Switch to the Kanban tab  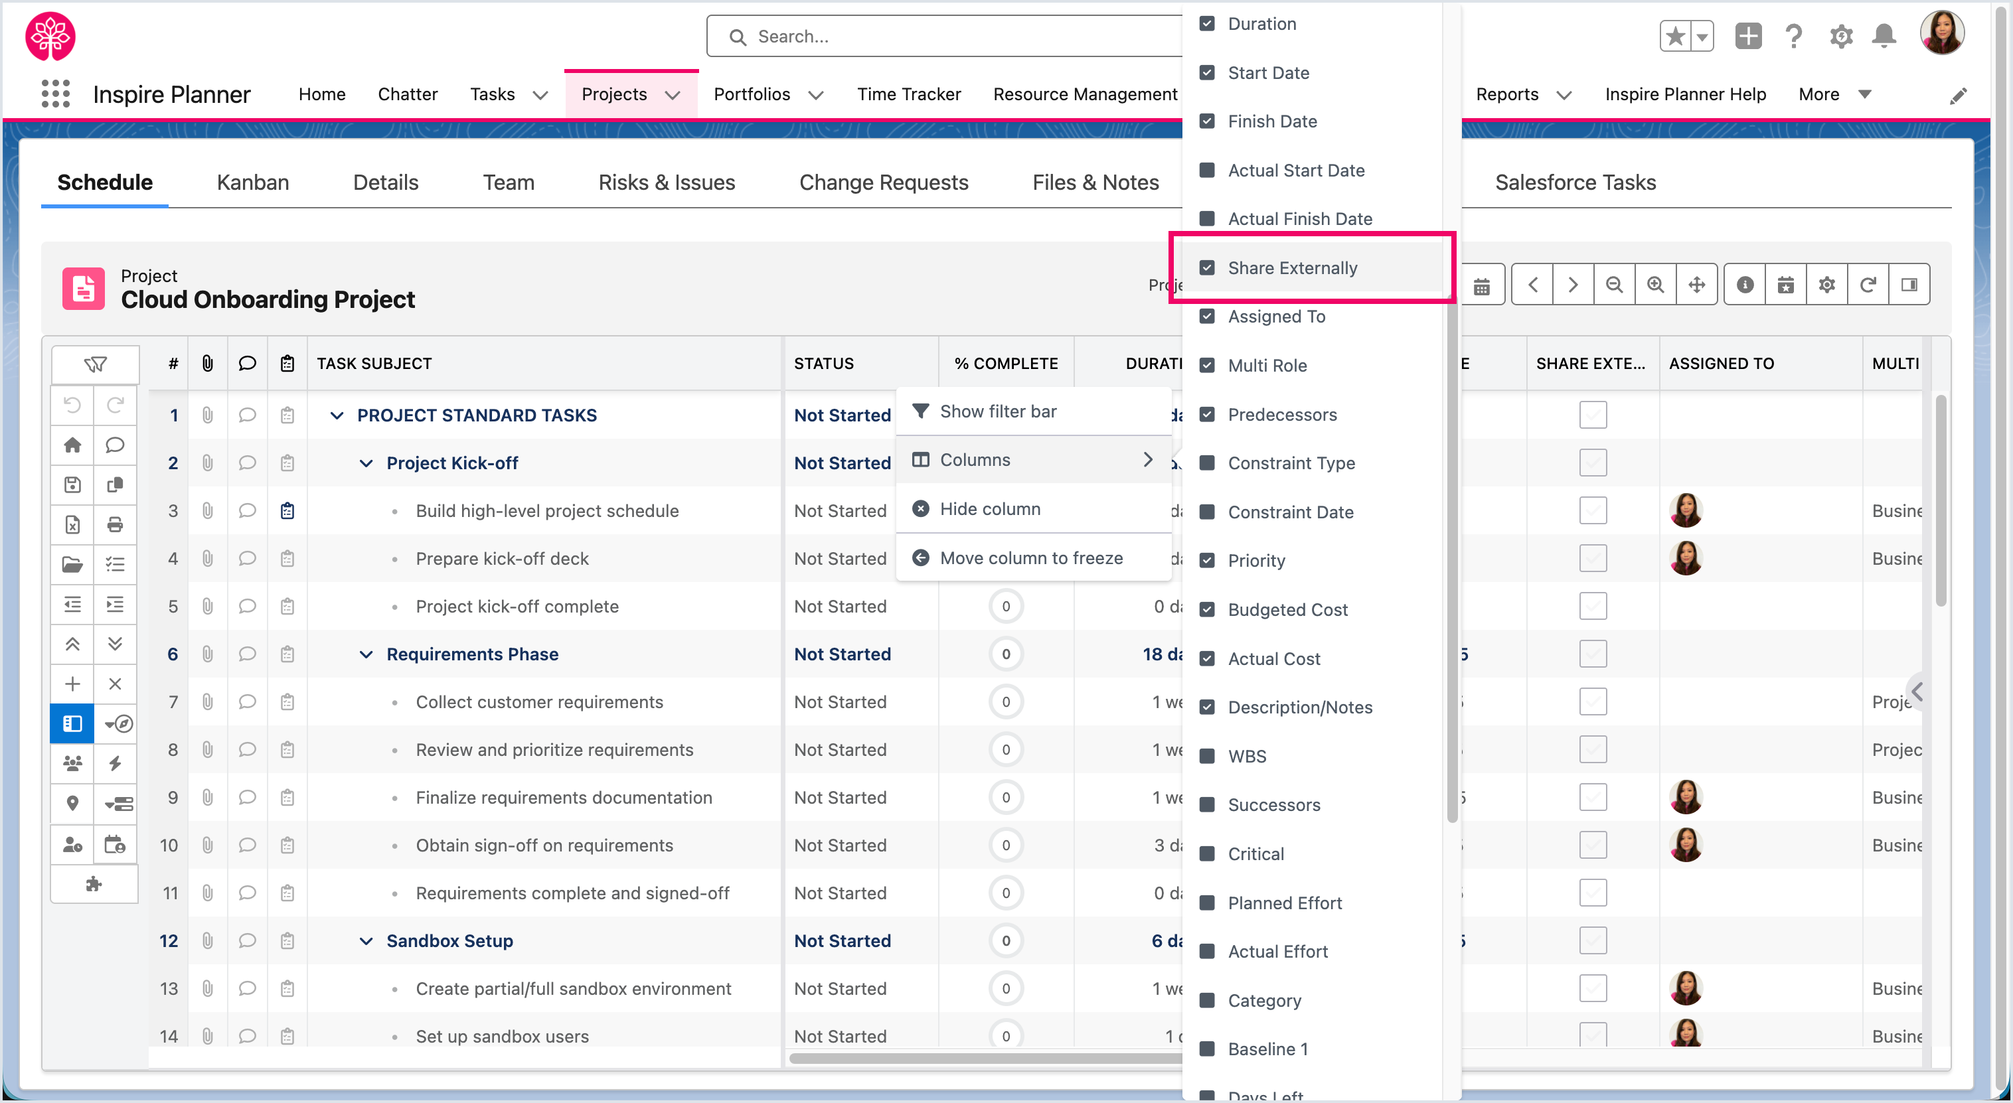pos(252,182)
